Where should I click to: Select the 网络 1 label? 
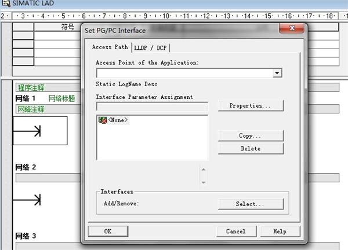click(26, 98)
